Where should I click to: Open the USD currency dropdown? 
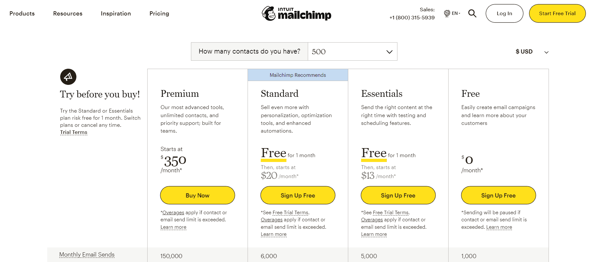pos(532,52)
